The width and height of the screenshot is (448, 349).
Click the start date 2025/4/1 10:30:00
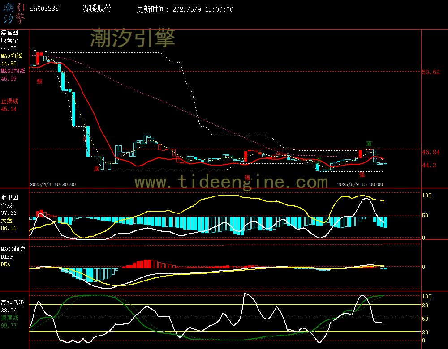point(53,185)
